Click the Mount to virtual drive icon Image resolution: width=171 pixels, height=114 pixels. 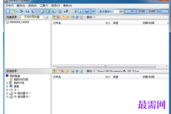(54, 11)
